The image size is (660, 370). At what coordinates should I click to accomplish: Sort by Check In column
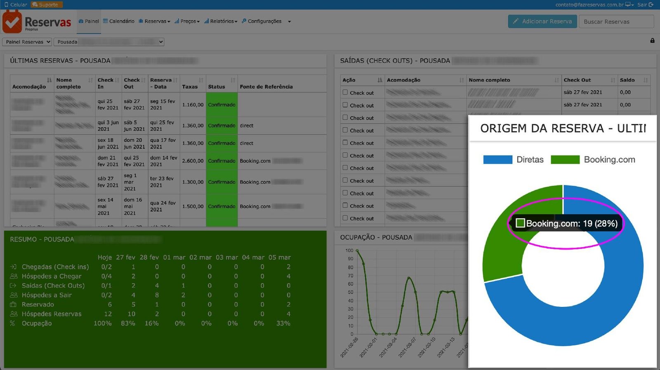pyautogui.click(x=117, y=80)
